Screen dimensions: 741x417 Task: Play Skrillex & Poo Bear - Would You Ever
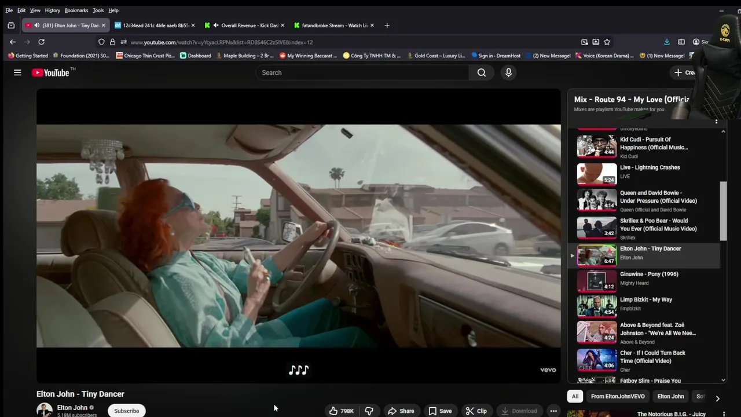[x=643, y=228]
